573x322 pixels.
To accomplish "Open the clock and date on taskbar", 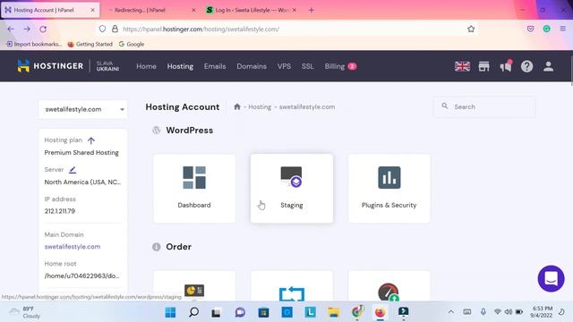I will (x=541, y=312).
